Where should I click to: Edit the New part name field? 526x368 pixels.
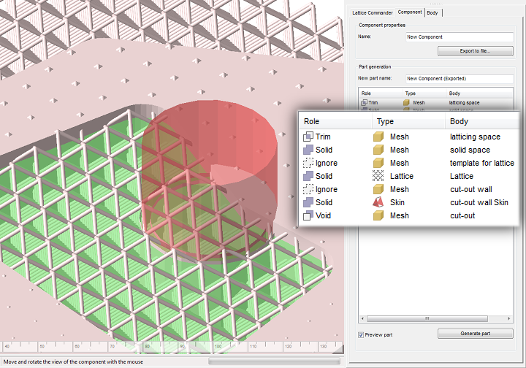(460, 78)
